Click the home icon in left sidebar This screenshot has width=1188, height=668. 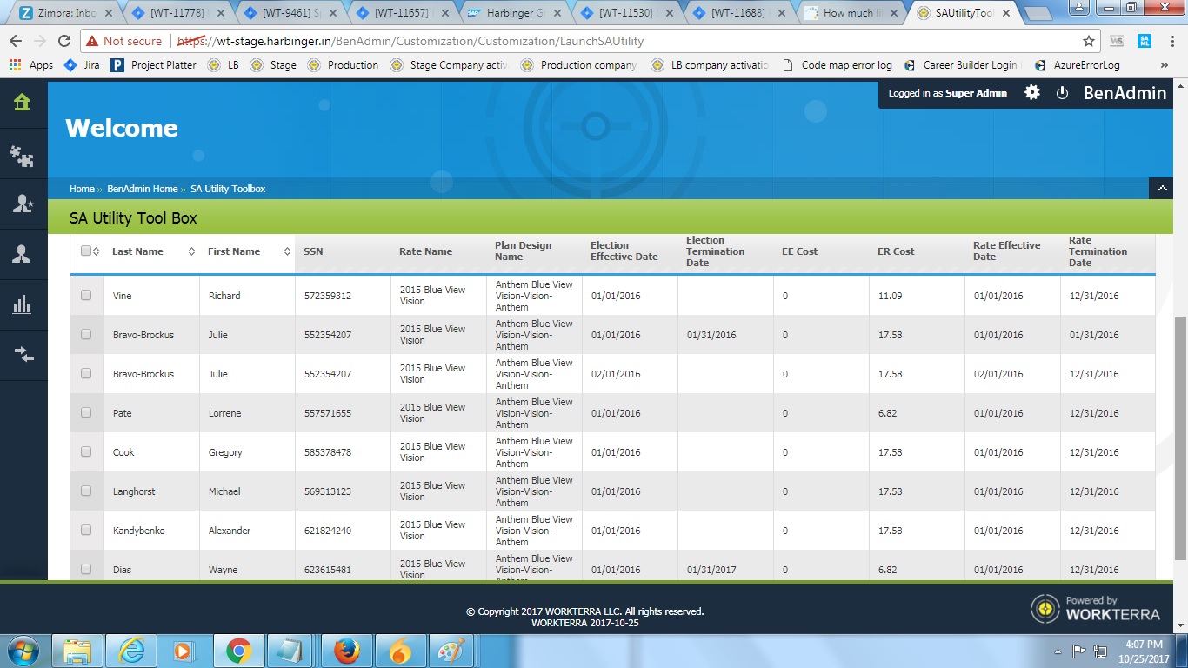23,103
